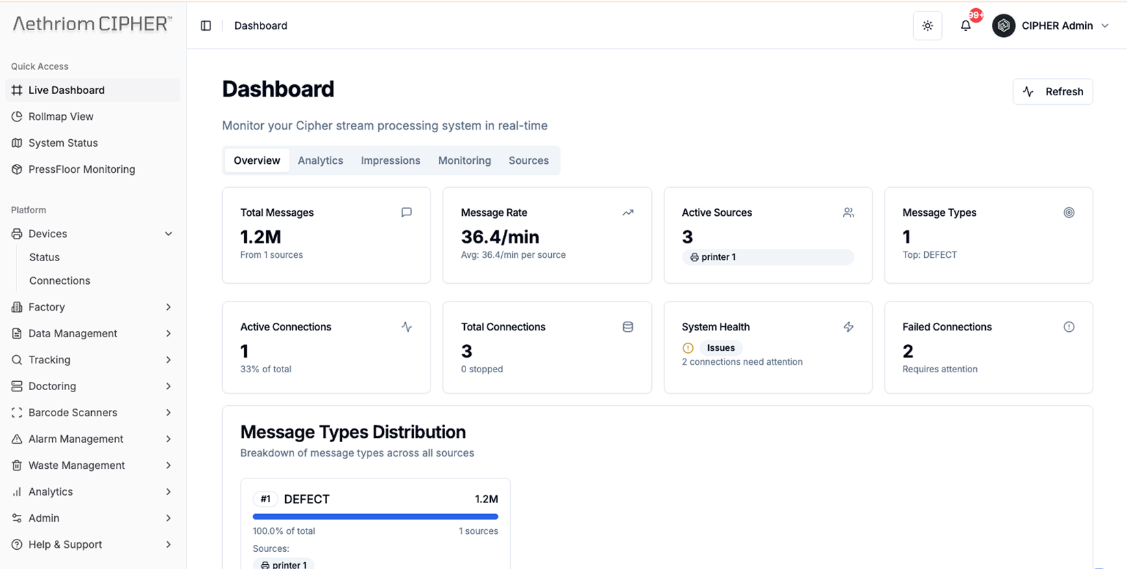This screenshot has height=569, width=1127.
Task: Expand the Doctoring section chevron
Action: click(169, 386)
